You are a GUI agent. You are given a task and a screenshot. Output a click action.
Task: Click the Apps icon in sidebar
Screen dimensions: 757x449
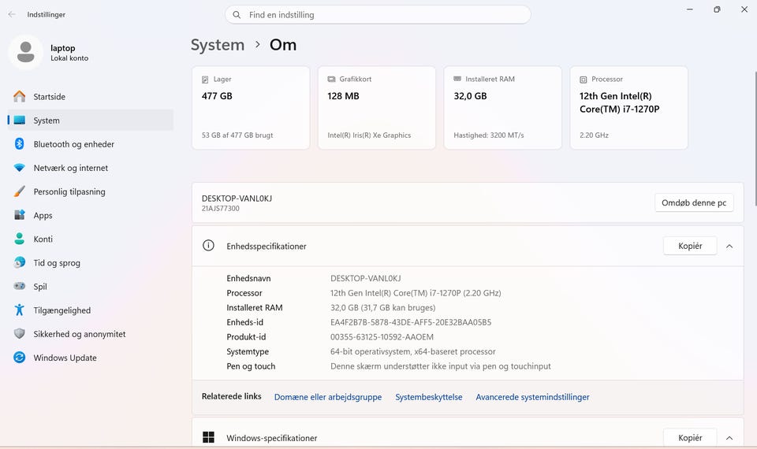(20, 215)
